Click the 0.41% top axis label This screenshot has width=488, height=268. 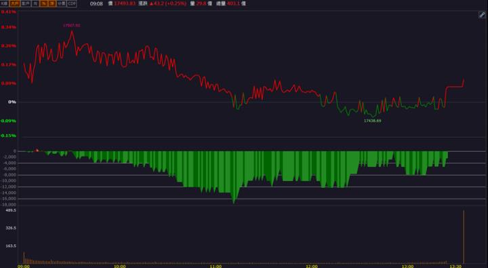click(x=8, y=12)
